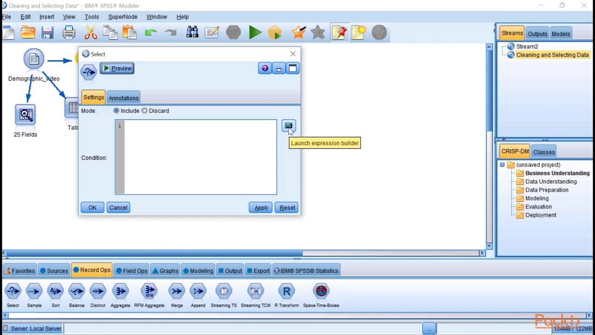Screen dimensions: 595x335
Task: Cut with the scissors icon
Action: (x=91, y=33)
